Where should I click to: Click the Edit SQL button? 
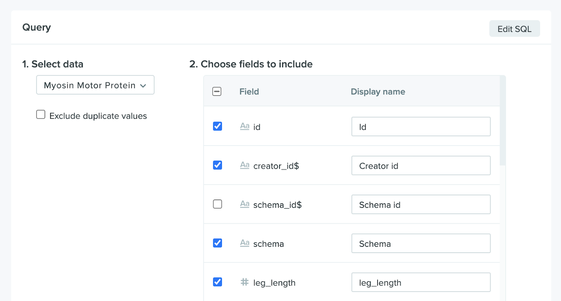[514, 29]
